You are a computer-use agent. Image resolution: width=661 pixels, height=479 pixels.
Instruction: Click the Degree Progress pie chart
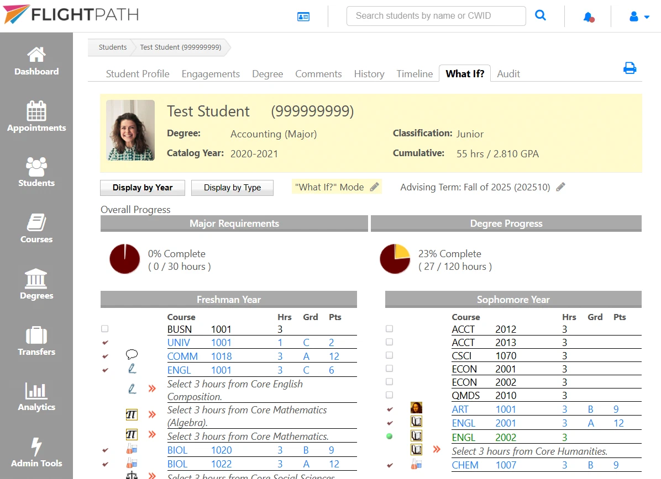click(395, 259)
